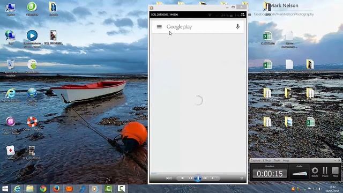Click the media player taskbar icon
The width and height of the screenshot is (343, 193).
95,189
